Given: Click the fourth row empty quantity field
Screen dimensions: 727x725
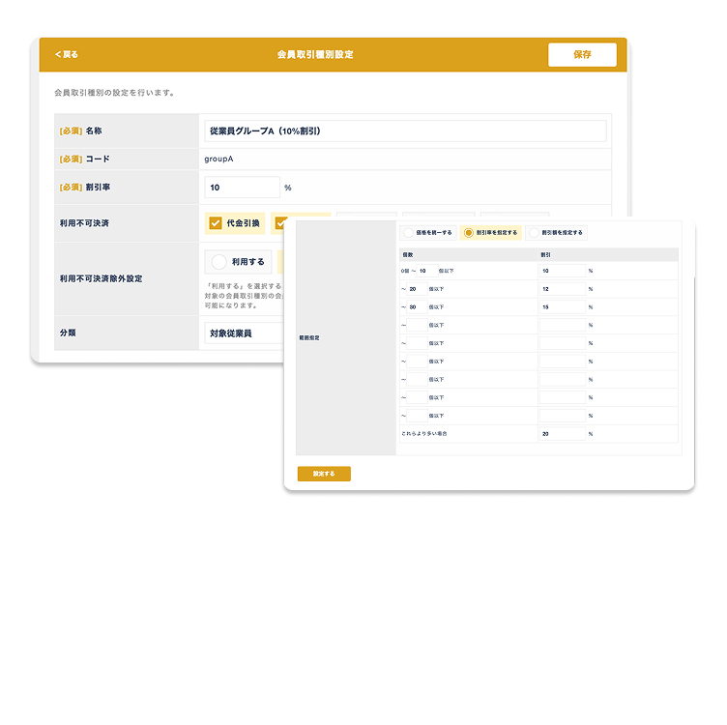Looking at the screenshot, I should [x=417, y=325].
